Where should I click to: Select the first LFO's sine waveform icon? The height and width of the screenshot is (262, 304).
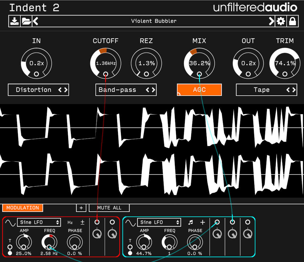(x=10, y=222)
